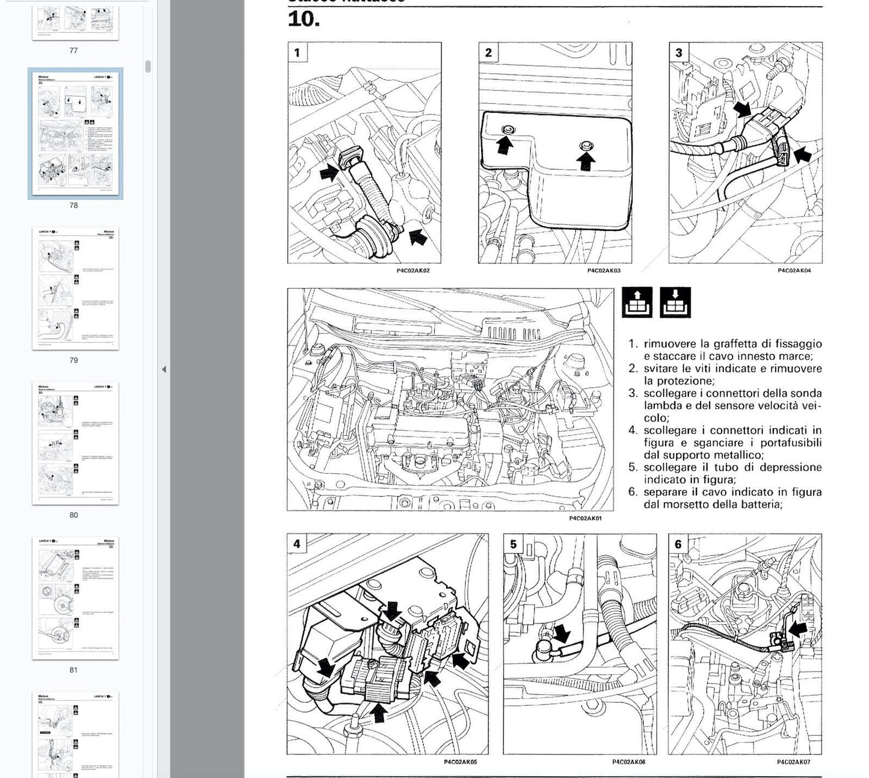This screenshot has height=778, width=869.
Task: Click figure 1 gear cable diagram
Action: (364, 153)
